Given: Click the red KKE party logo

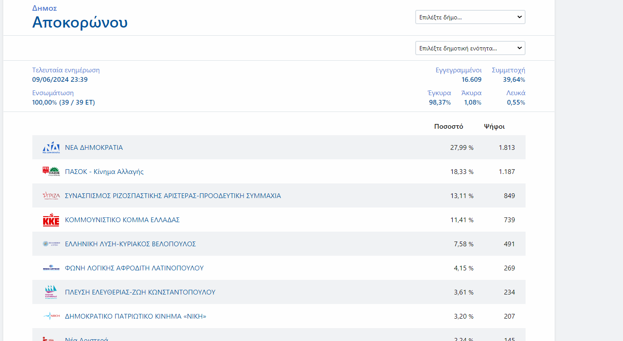Looking at the screenshot, I should (x=51, y=220).
